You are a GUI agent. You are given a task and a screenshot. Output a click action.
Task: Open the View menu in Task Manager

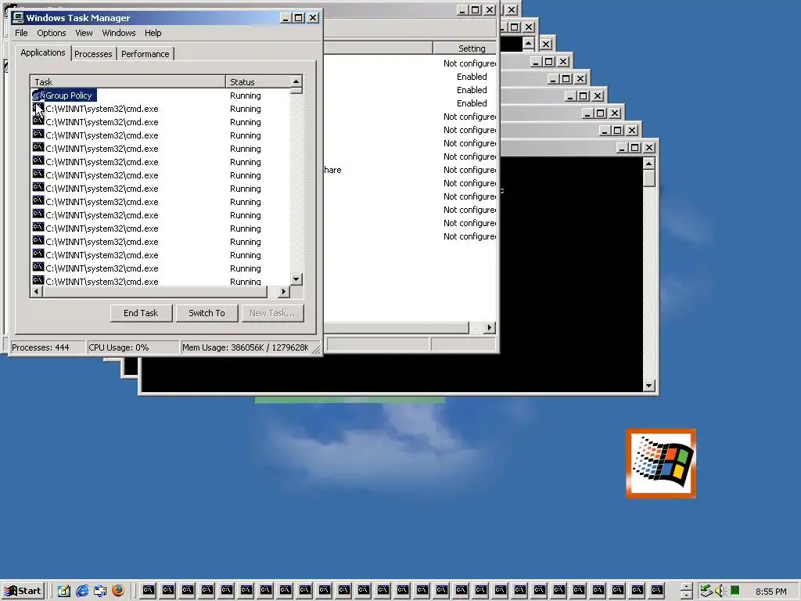point(84,33)
